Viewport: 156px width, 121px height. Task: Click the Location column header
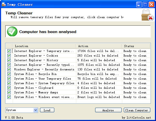(44, 46)
